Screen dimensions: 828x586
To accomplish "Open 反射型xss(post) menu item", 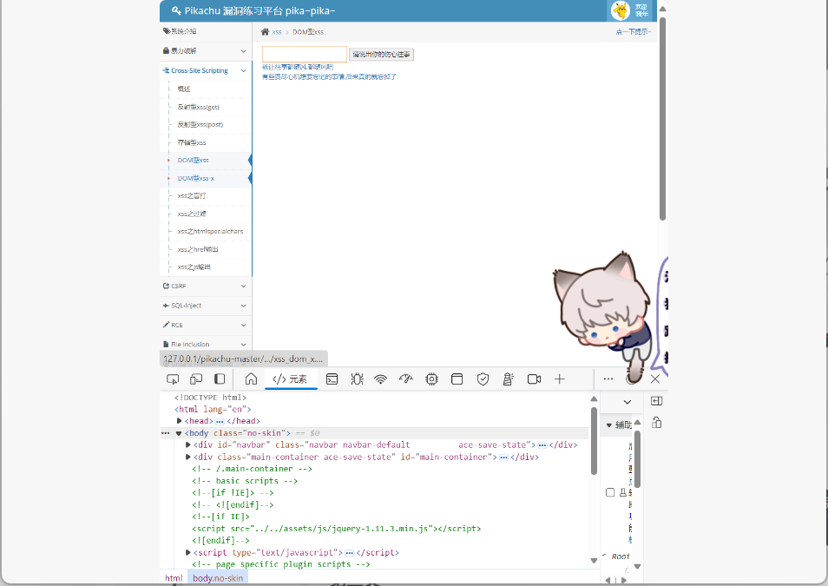I will (200, 125).
